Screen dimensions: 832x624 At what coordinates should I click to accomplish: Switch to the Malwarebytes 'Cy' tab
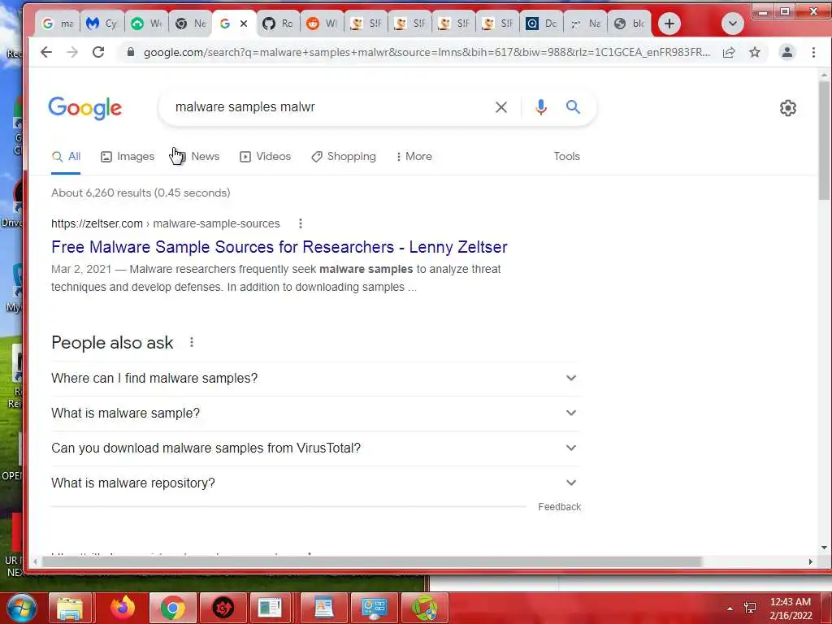[102, 24]
